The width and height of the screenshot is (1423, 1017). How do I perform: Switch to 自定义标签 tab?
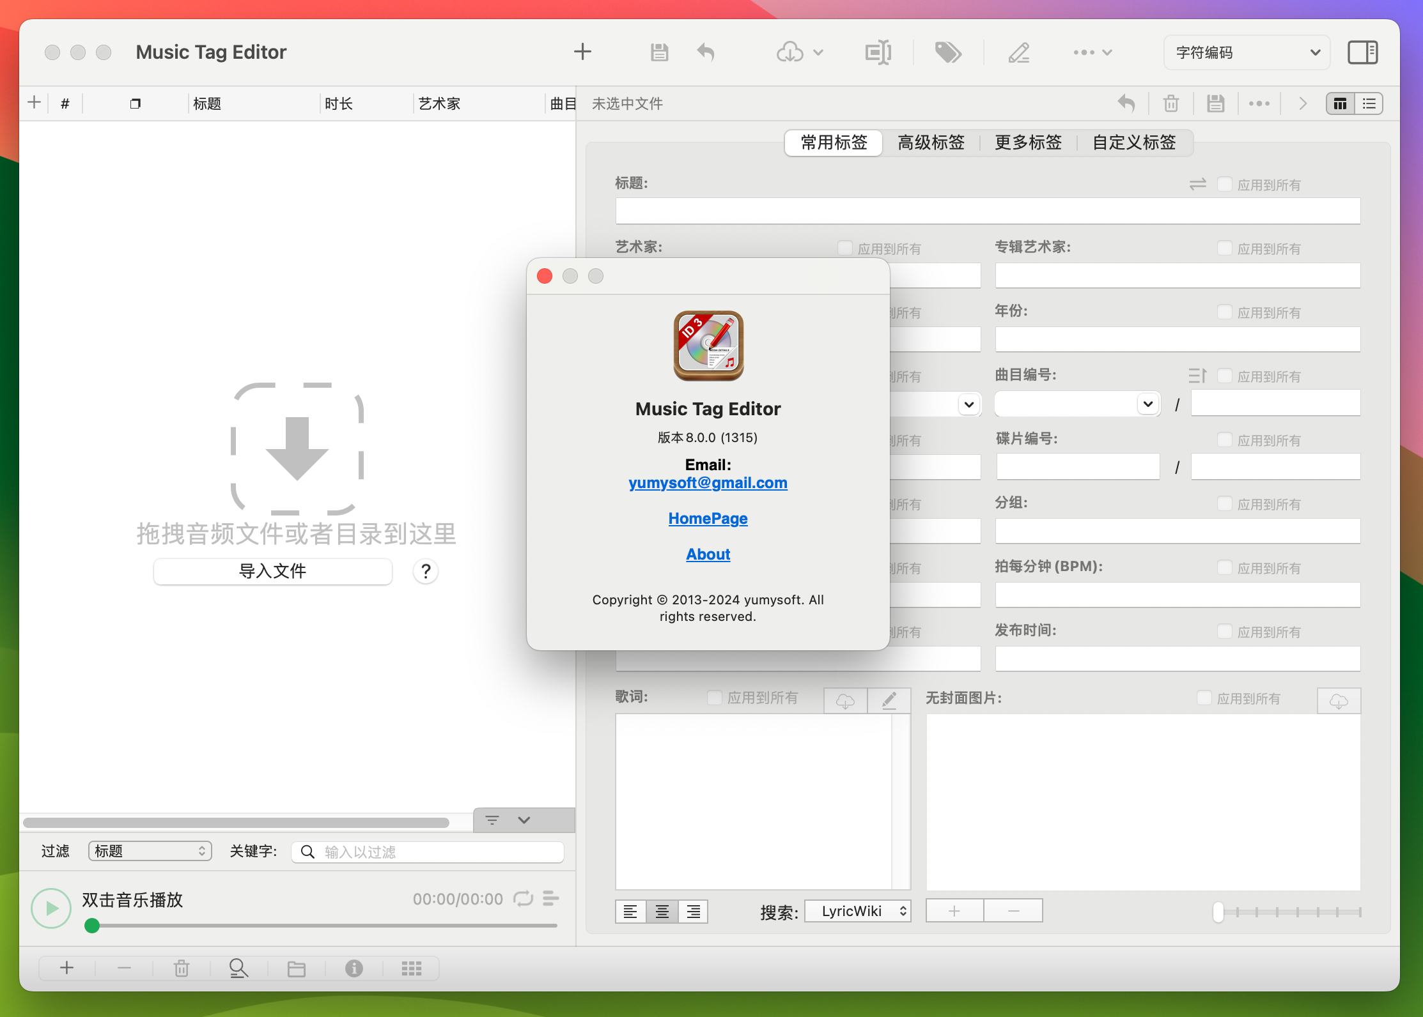(x=1135, y=142)
